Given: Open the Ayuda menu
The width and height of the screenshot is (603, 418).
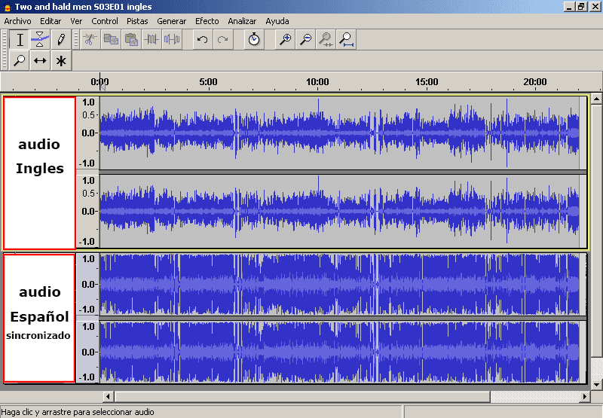Looking at the screenshot, I should [277, 21].
